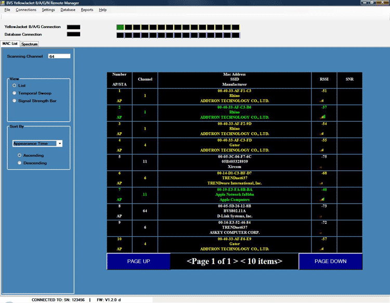Open the File menu
390x303 pixels.
click(x=7, y=10)
